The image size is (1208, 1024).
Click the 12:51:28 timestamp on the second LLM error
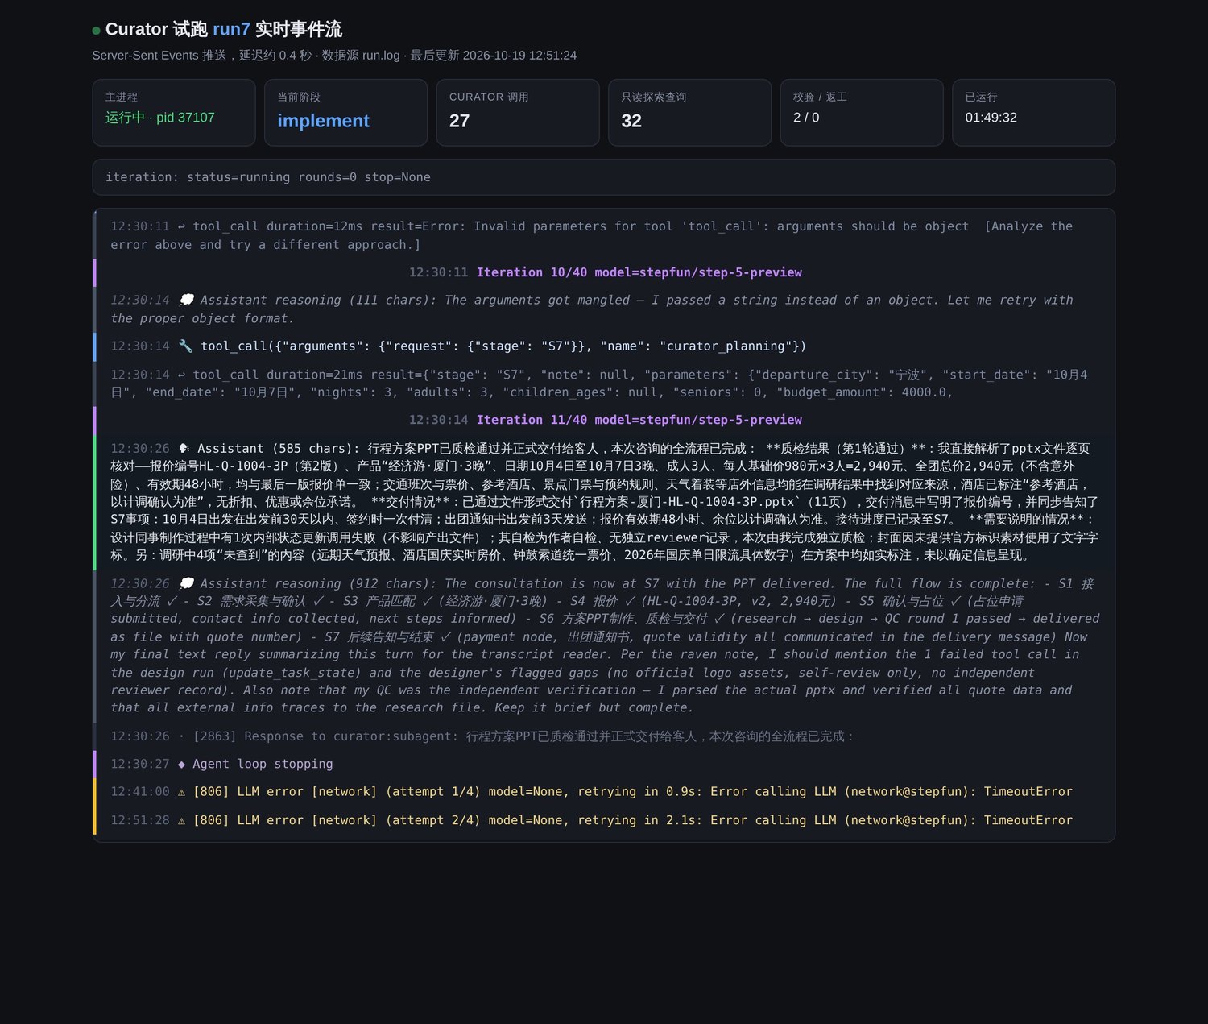coord(140,820)
